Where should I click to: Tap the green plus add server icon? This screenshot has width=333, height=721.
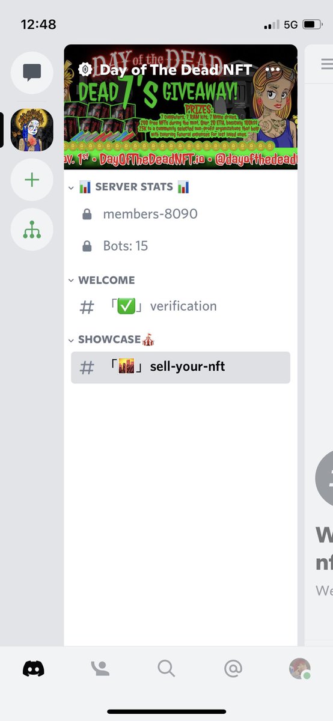coord(32,180)
